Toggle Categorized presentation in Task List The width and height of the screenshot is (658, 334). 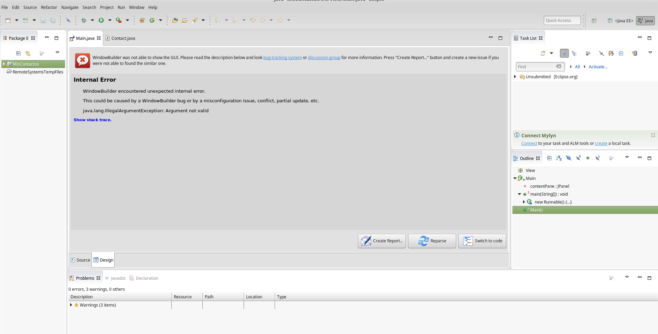click(x=564, y=53)
